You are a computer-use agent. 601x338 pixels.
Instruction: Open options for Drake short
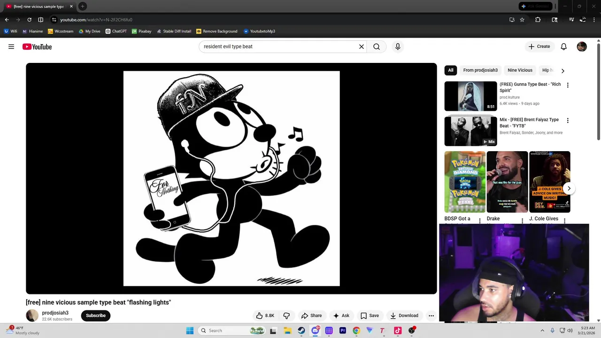522,221
